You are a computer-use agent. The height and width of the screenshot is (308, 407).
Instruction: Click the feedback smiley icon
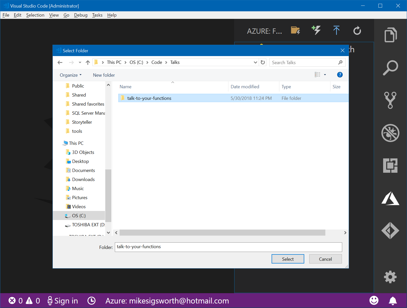pos(374,300)
